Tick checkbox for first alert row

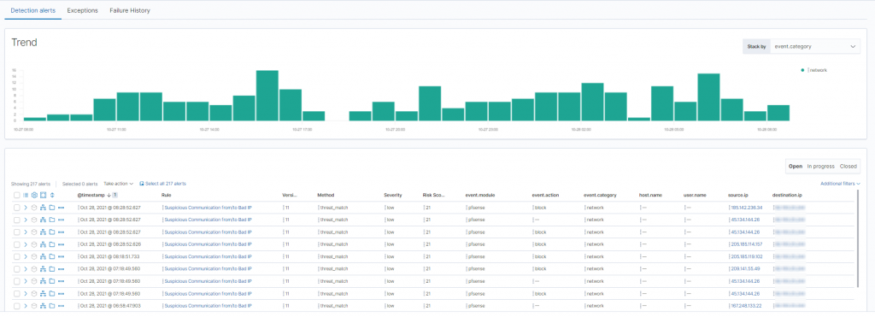17,207
